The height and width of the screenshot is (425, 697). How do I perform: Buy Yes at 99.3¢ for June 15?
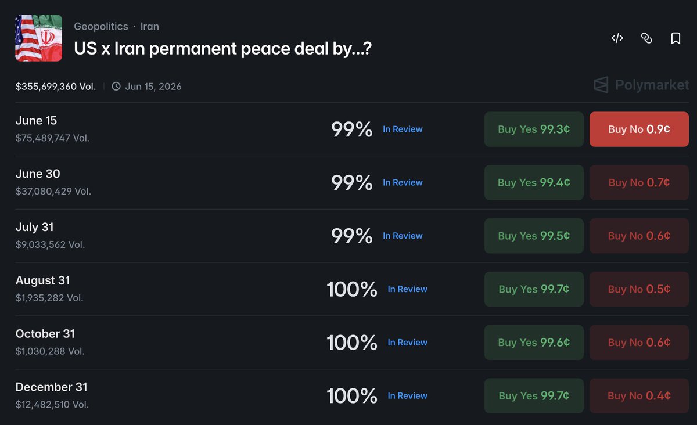pyautogui.click(x=534, y=129)
